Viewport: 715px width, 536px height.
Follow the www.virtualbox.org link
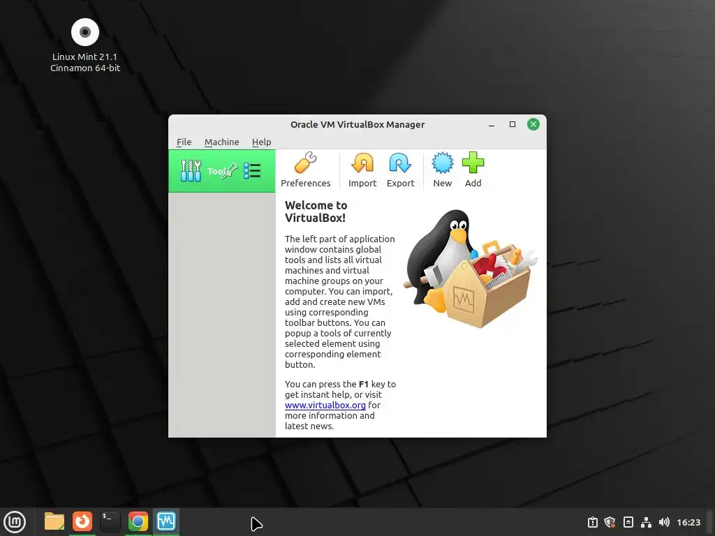[x=325, y=405]
